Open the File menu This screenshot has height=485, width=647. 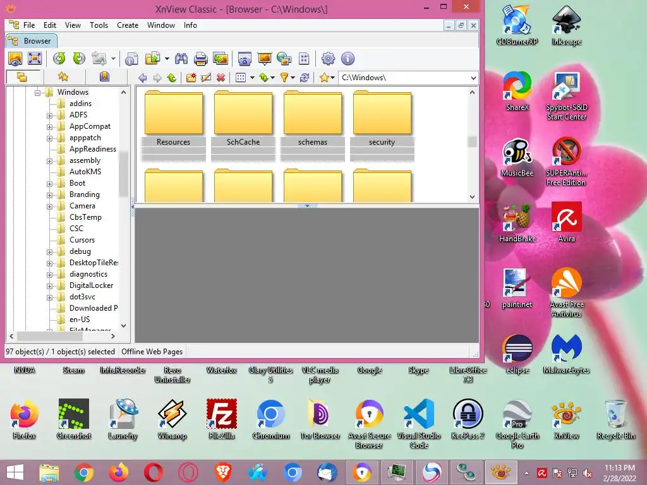(x=29, y=25)
